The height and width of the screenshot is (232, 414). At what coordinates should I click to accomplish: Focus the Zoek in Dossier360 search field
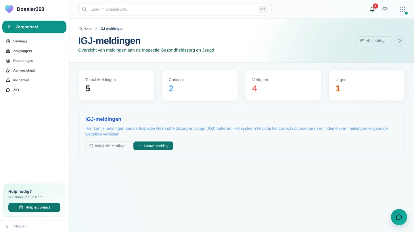(x=175, y=9)
